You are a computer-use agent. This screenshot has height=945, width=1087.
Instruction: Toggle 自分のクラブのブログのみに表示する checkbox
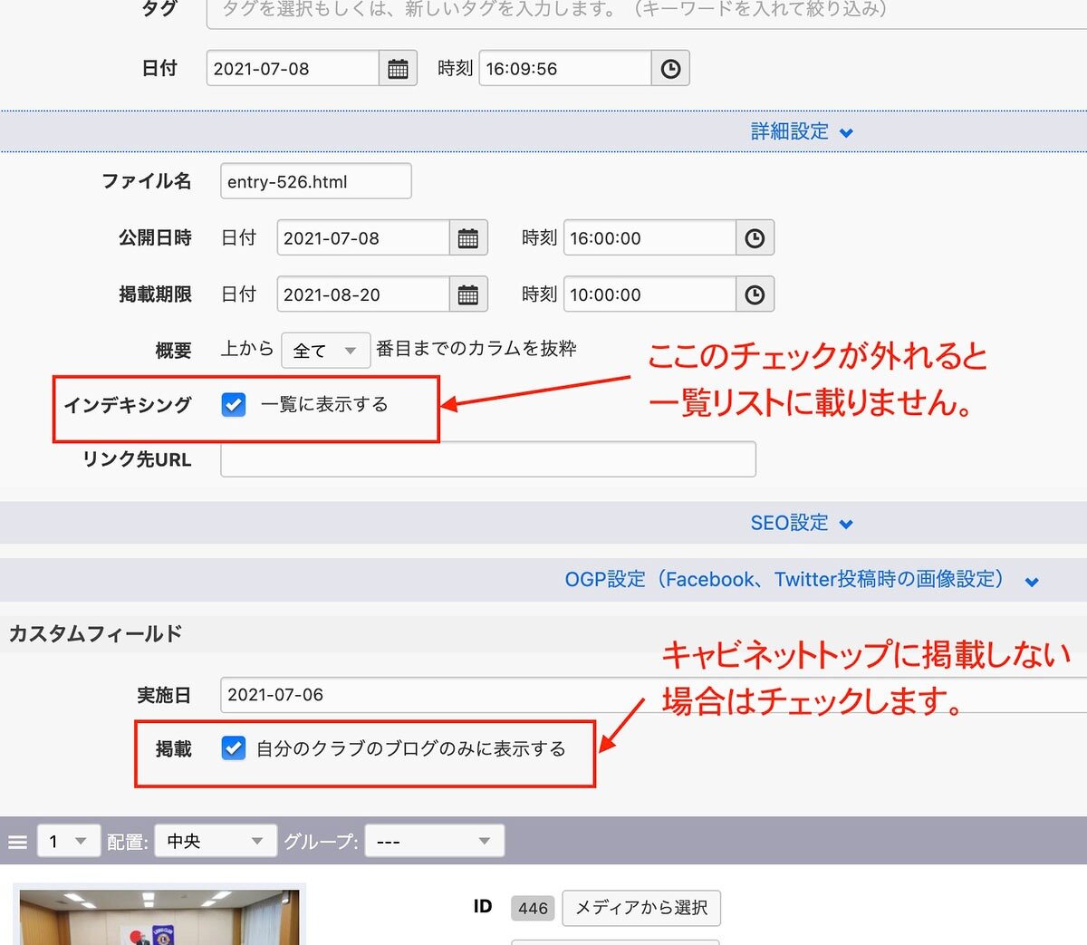[x=234, y=748]
